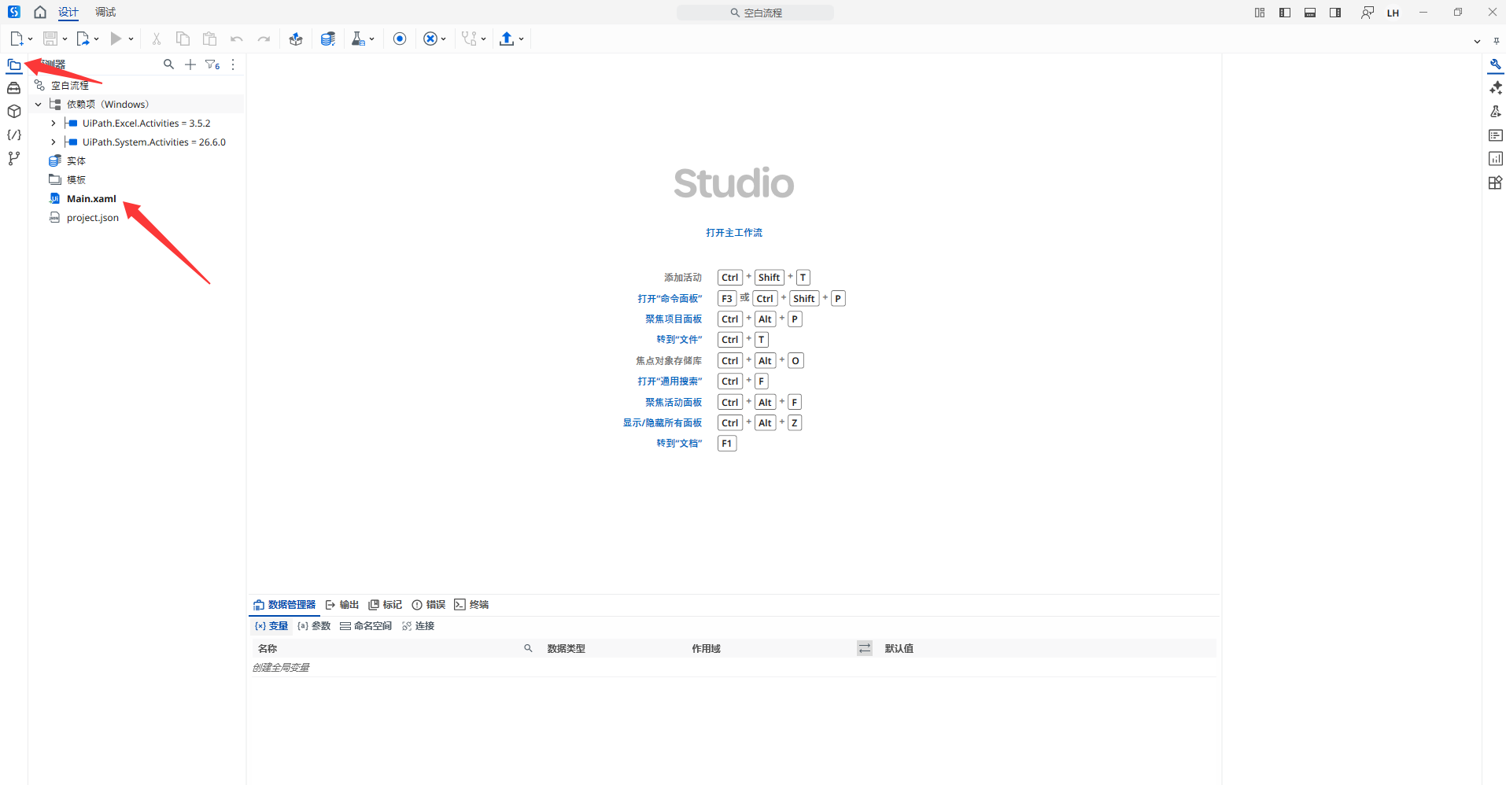Open the Test Manager dropdown arrow

(x=372, y=39)
